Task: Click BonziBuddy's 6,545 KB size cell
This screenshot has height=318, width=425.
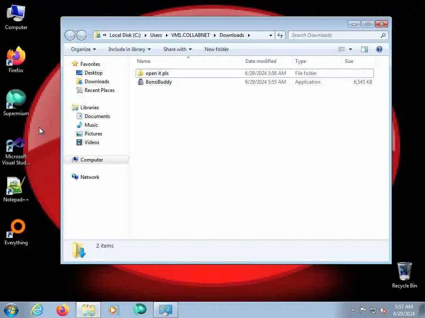Action: tap(363, 82)
